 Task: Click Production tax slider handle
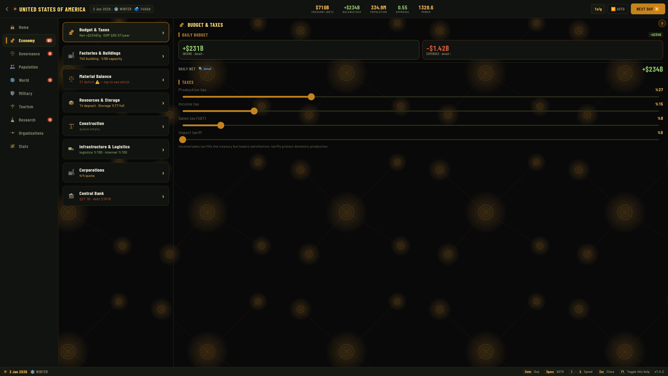tap(311, 97)
